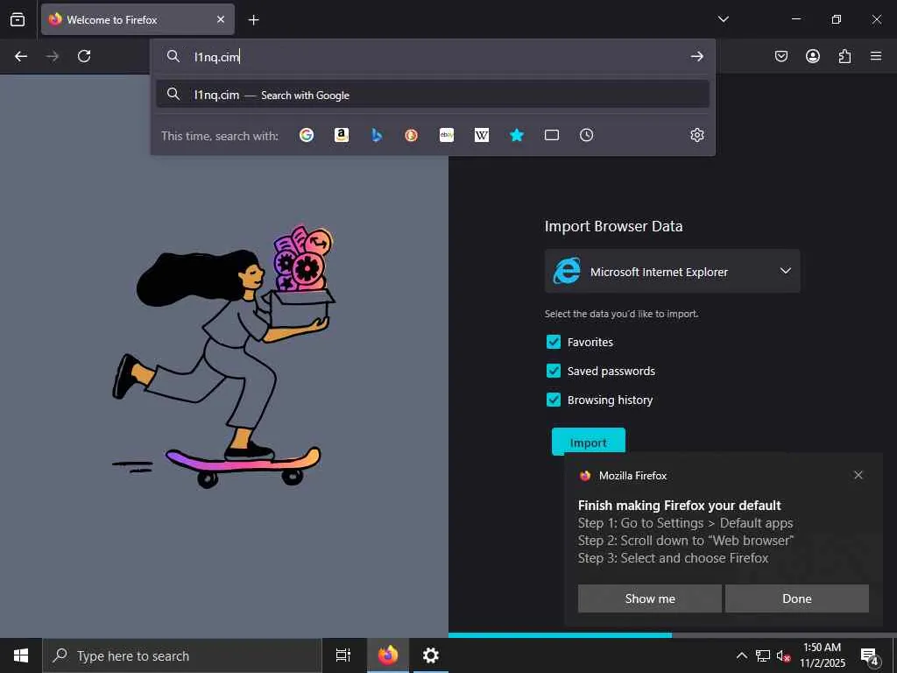Close the Welcome to Firefox tab
The image size is (897, 673).
pyautogui.click(x=221, y=19)
